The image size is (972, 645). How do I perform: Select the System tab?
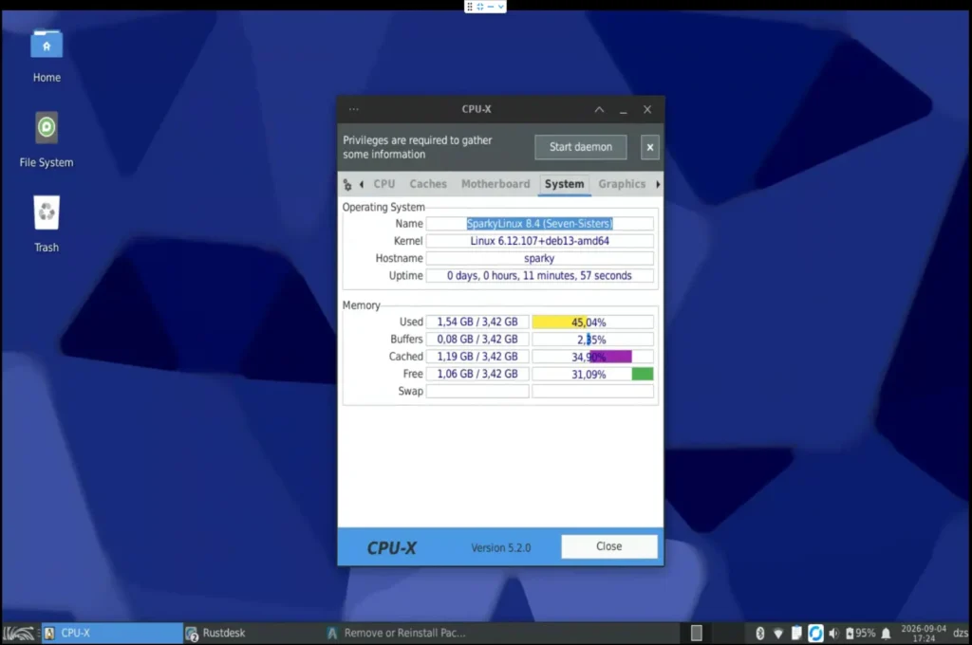pyautogui.click(x=564, y=184)
